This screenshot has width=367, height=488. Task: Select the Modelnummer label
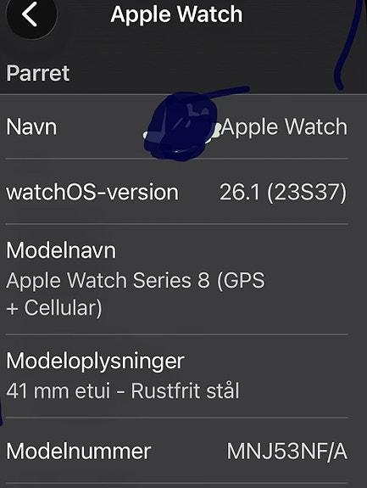(x=78, y=452)
